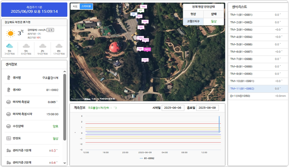Open the 상세 rainfall detail button
The height and width of the screenshot is (167, 289).
tap(50, 30)
